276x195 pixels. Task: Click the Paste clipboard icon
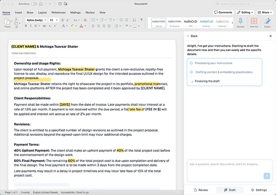tap(7, 21)
